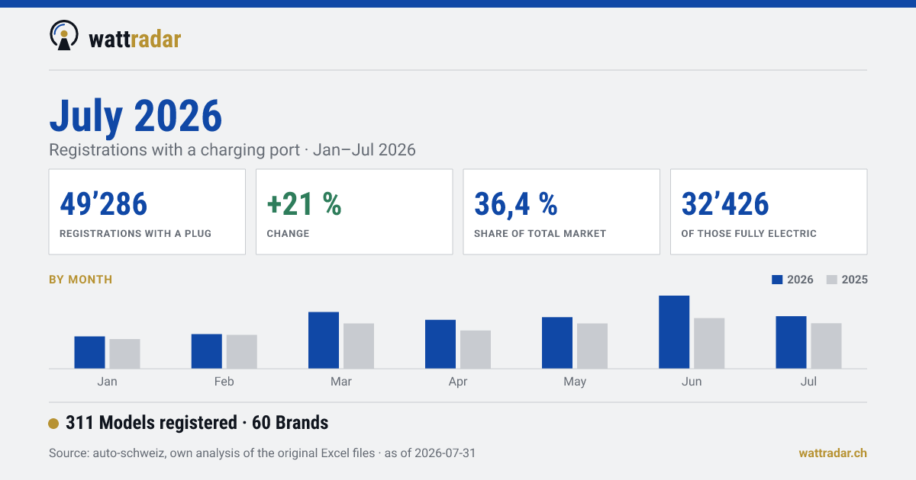Click the 36,4 % market share value
Screen dimensions: 916x480
tap(516, 204)
